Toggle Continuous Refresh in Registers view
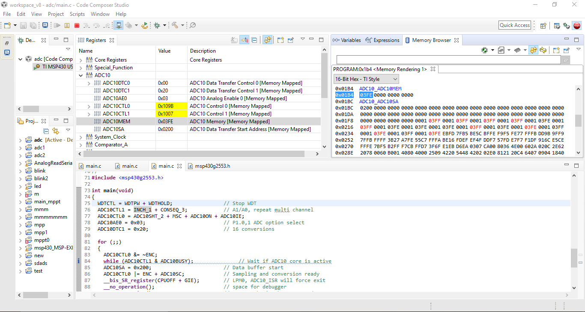585x312 pixels. tap(267, 40)
